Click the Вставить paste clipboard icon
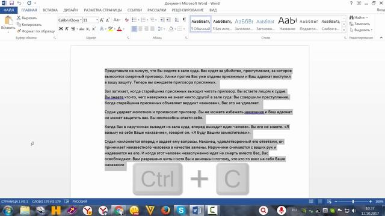Viewport: 385px width, 216px height. [x=8, y=21]
